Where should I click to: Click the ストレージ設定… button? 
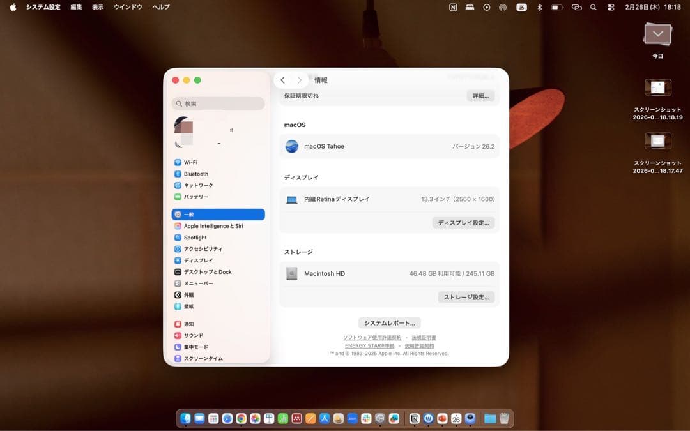466,297
